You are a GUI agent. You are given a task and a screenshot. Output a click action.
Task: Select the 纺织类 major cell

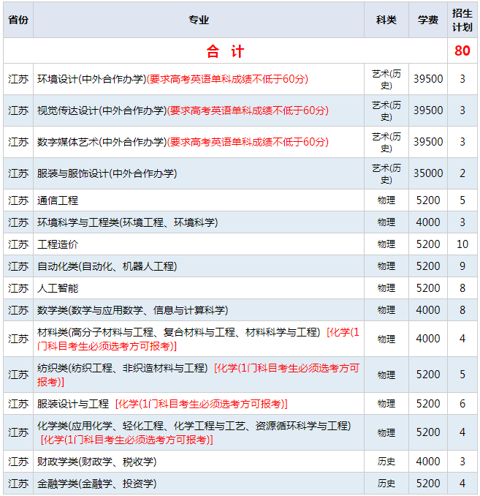click(x=199, y=375)
